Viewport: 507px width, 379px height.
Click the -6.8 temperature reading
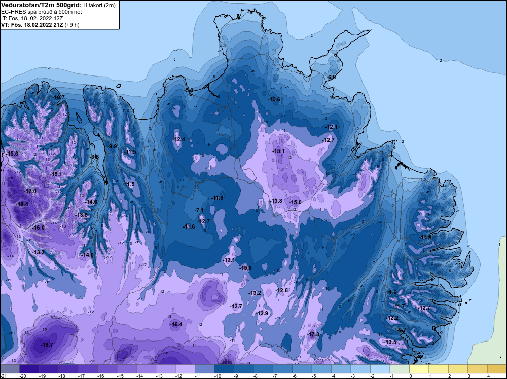click(x=332, y=77)
